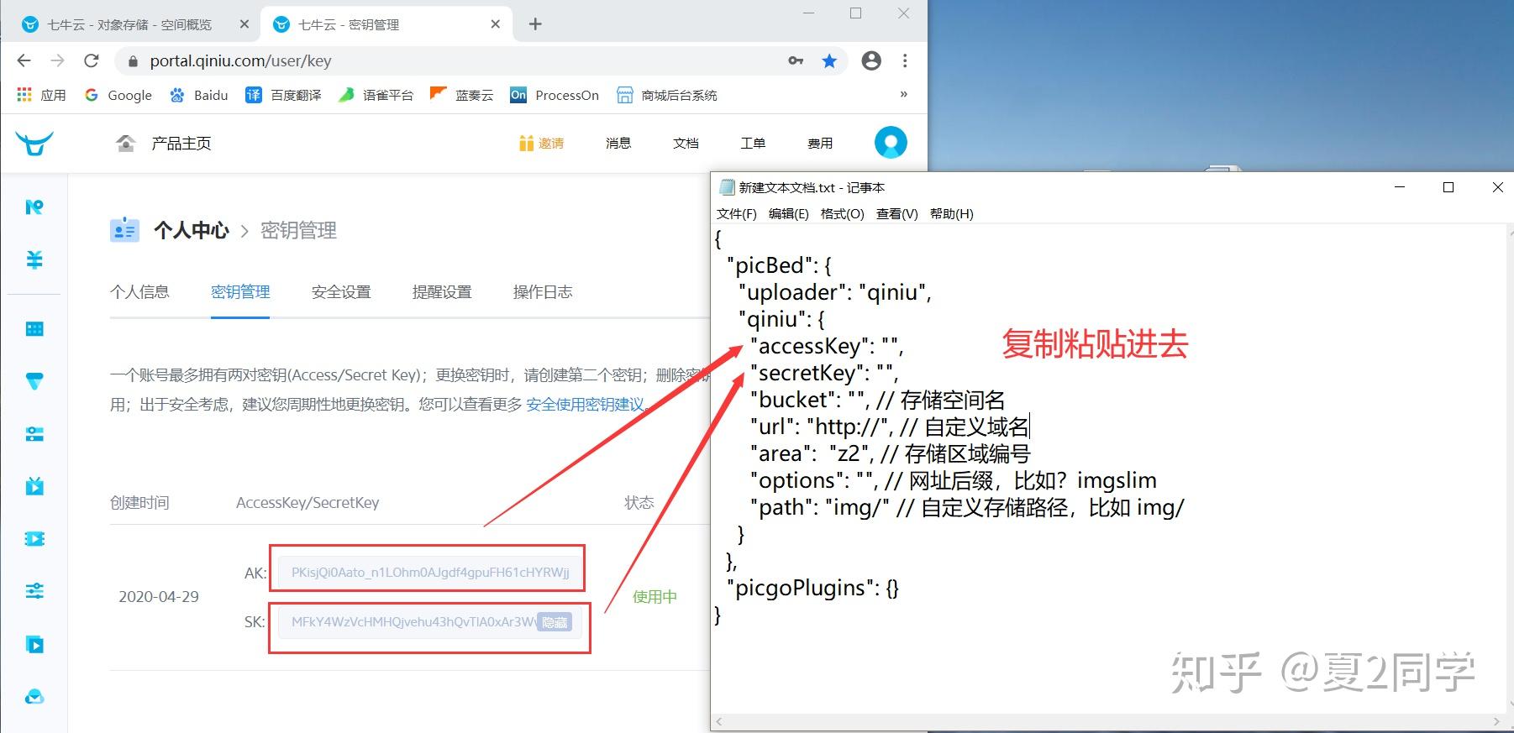Open Notepad 格式(O) menu
This screenshot has height=733, width=1514.
[x=842, y=214]
